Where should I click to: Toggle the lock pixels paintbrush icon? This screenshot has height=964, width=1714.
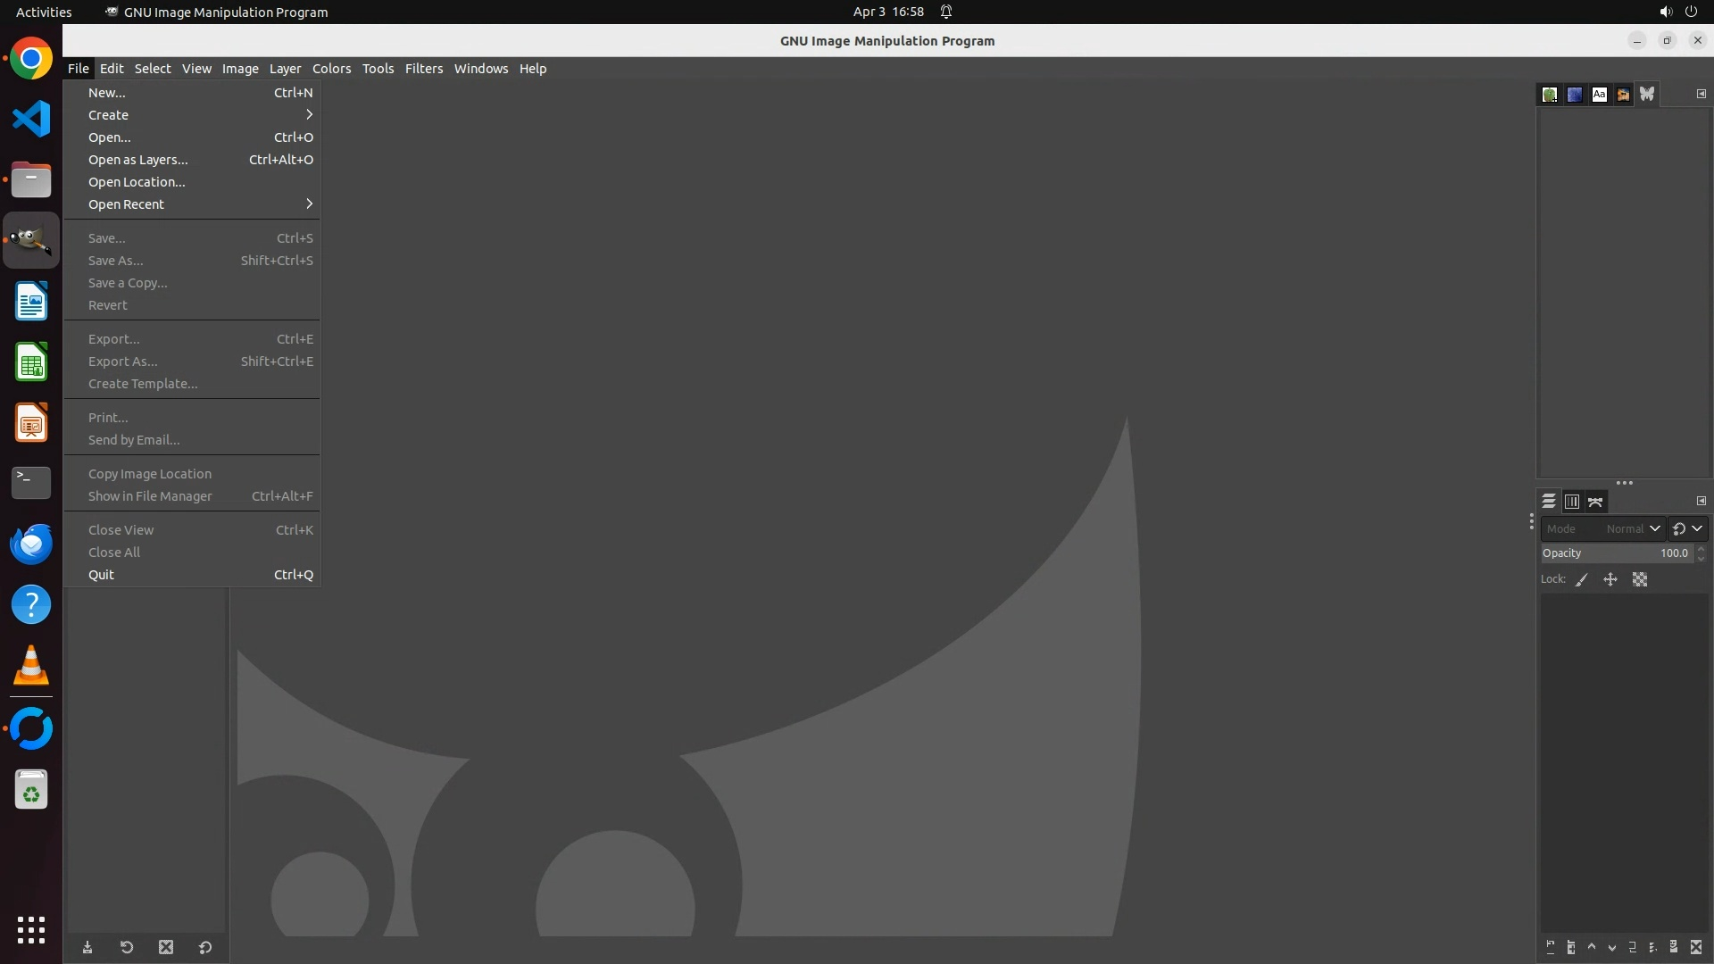[1582, 580]
